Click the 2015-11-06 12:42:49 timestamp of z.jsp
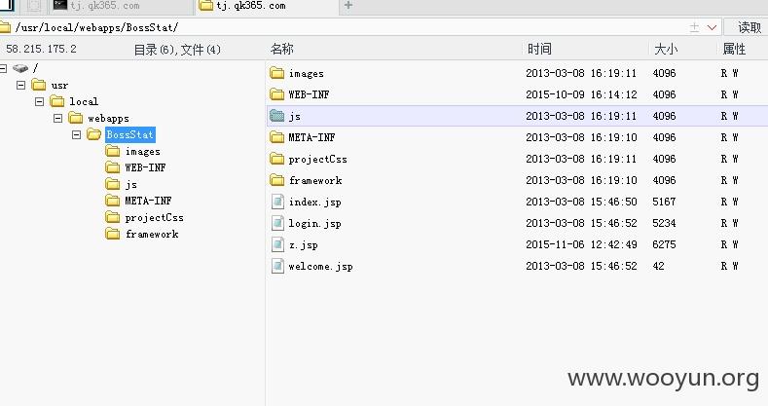 pyautogui.click(x=581, y=244)
